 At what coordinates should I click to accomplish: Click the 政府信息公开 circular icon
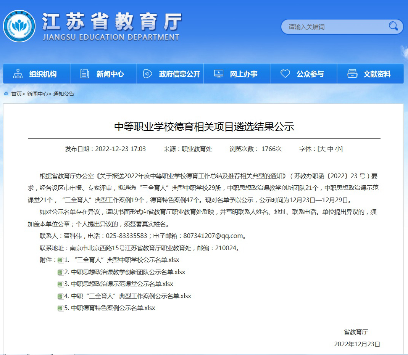(148, 74)
